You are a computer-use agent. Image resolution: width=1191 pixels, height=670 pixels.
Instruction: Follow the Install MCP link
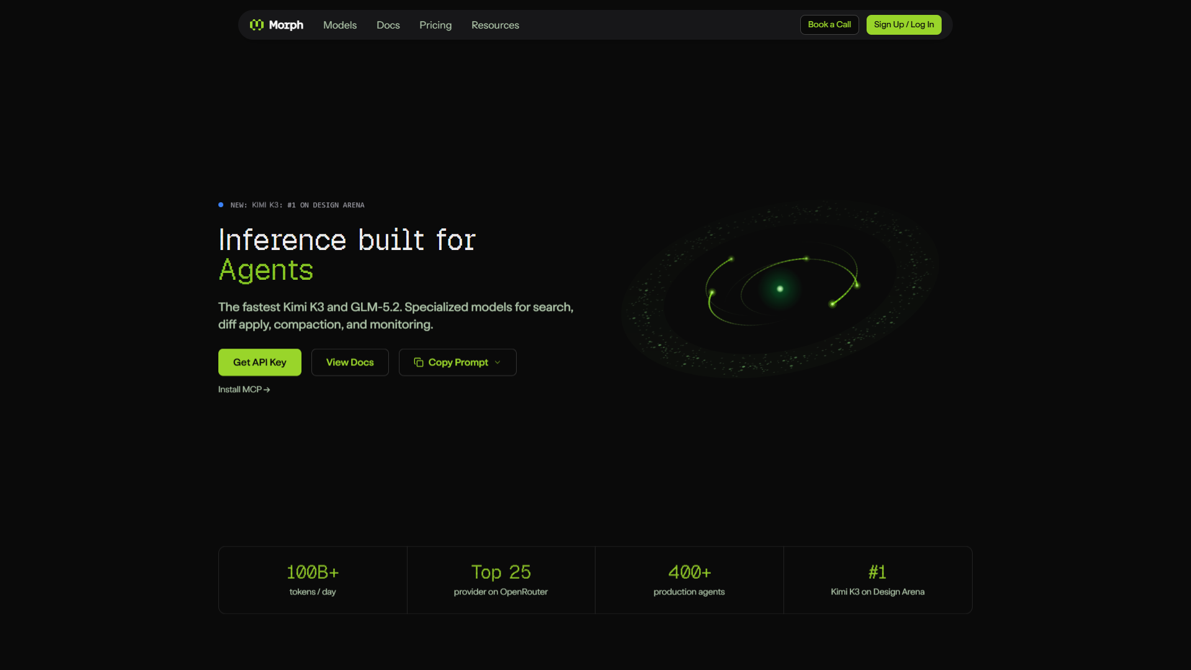[244, 390]
